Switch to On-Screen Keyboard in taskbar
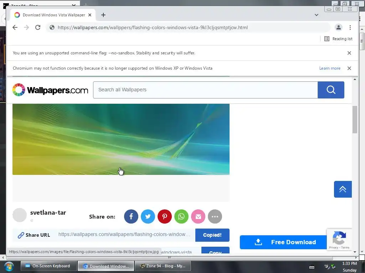Viewport: 365px width, 273px height. pyautogui.click(x=48, y=266)
